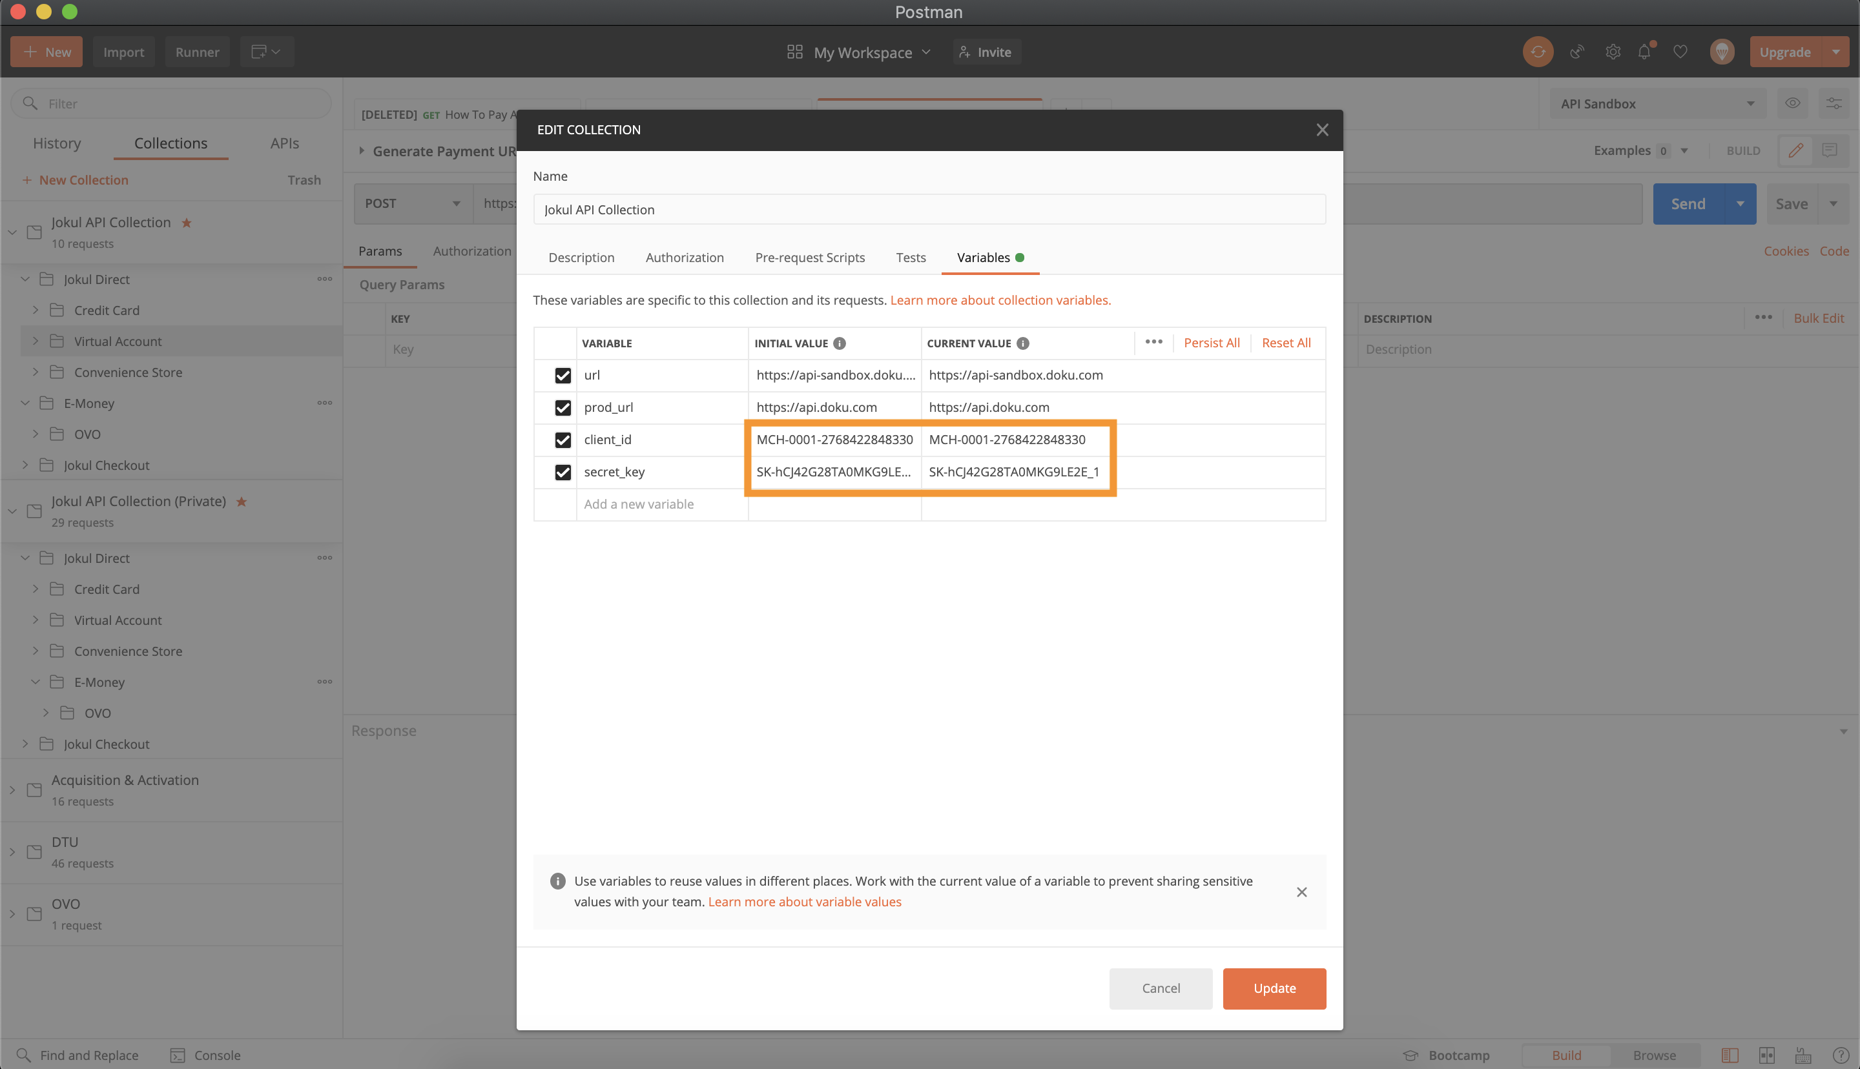This screenshot has height=1069, width=1860.
Task: Click the Current Value info icon
Action: click(x=1022, y=343)
